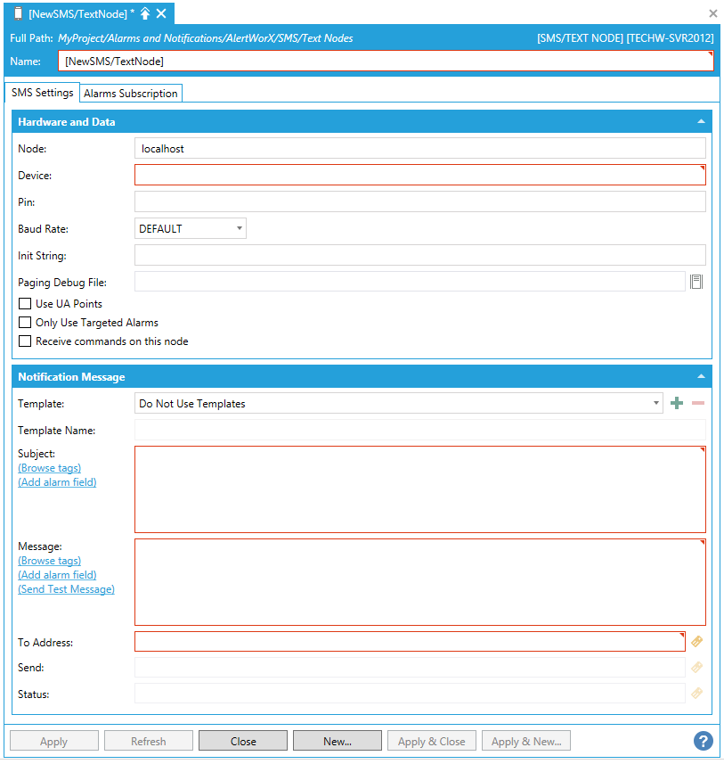Click the pin tab arrow icon
This screenshot has width=724, height=764.
click(x=145, y=13)
